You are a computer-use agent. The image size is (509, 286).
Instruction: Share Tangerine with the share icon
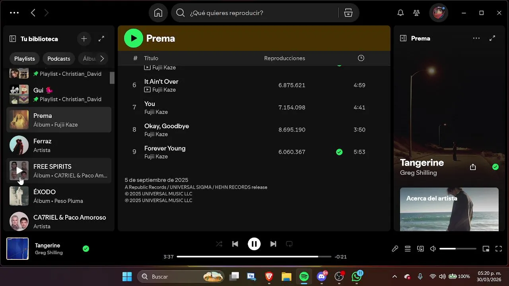coord(473,167)
